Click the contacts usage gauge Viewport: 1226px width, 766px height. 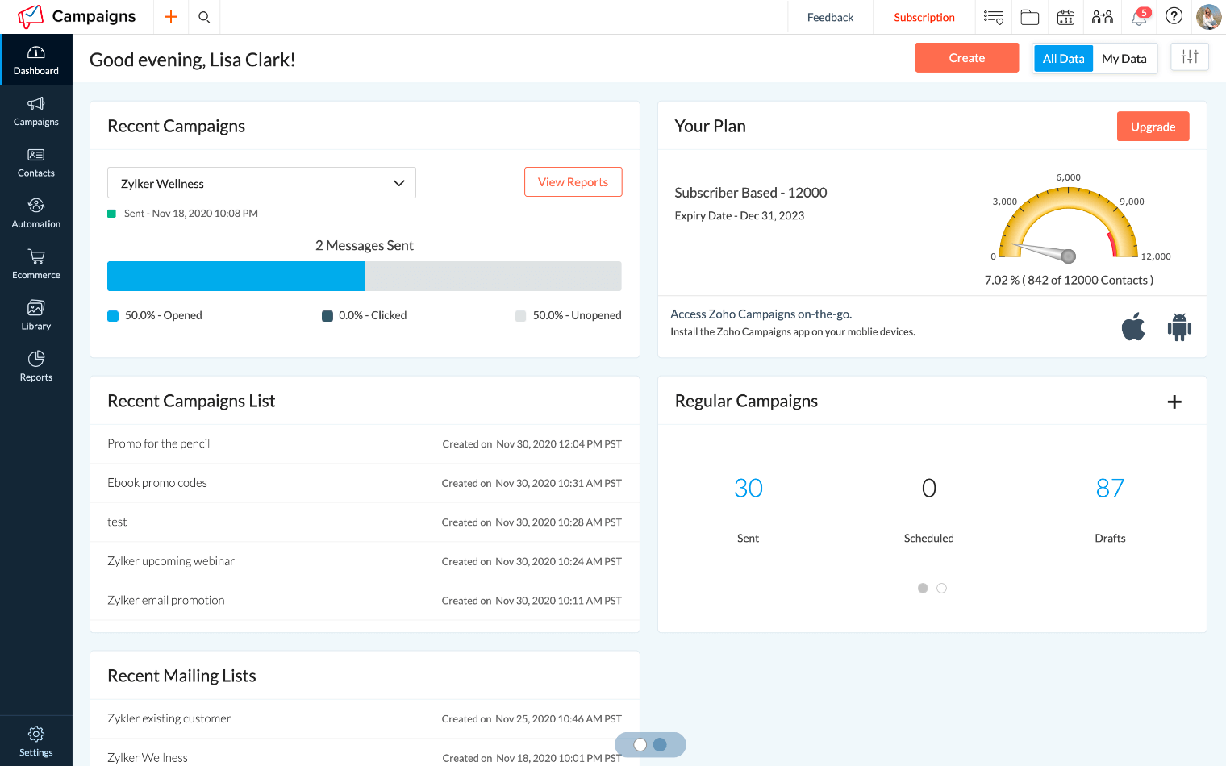1069,224
